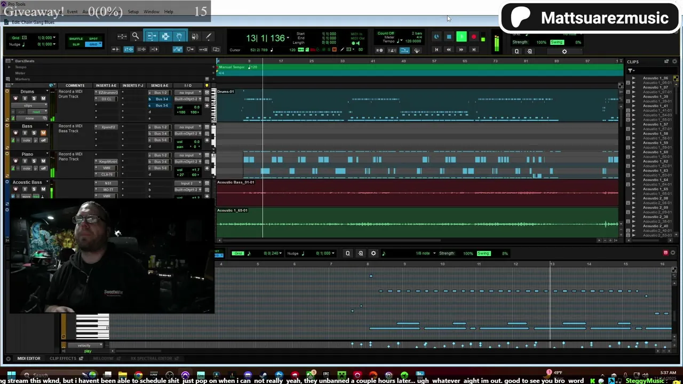
Task: Click the Go to End button
Action: (x=474, y=50)
